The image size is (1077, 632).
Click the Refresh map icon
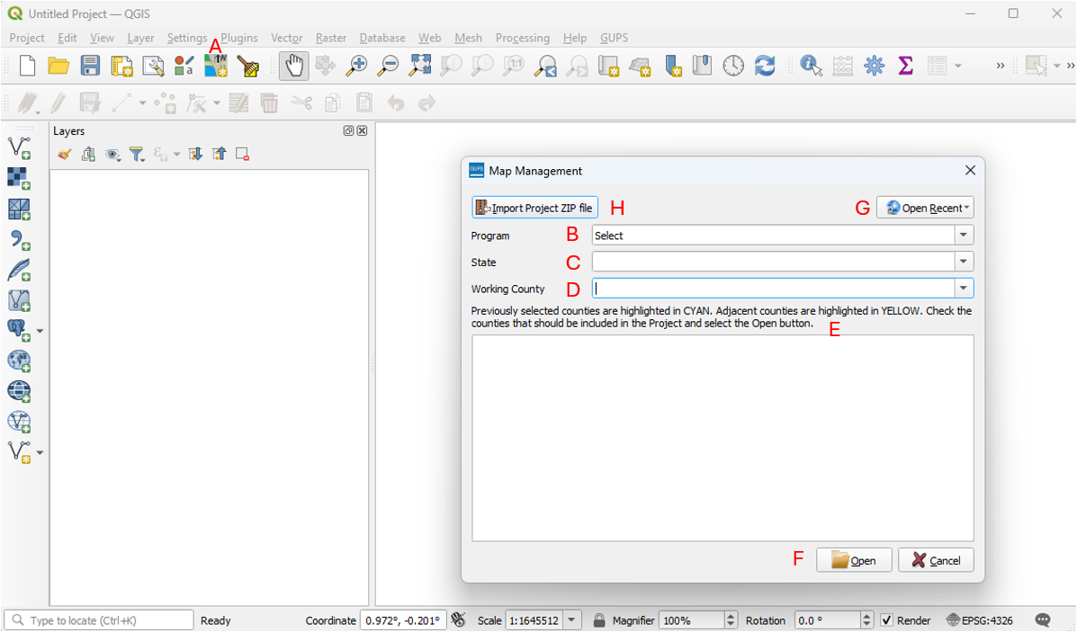(765, 66)
